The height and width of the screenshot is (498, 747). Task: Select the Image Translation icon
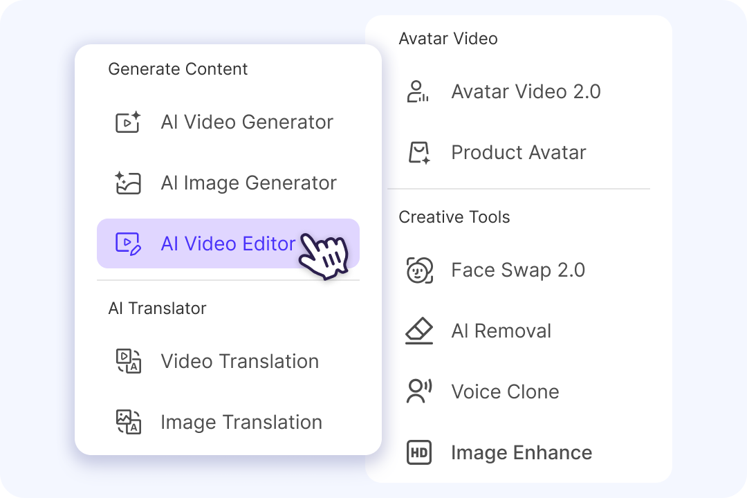click(x=128, y=422)
